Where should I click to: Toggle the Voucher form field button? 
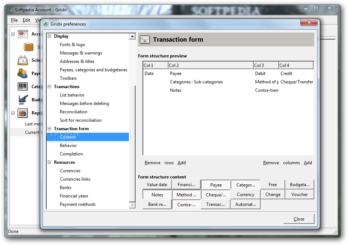[x=300, y=195]
